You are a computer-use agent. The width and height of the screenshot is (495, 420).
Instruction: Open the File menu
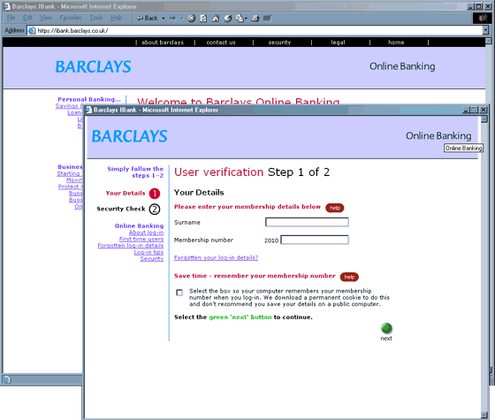(x=11, y=18)
